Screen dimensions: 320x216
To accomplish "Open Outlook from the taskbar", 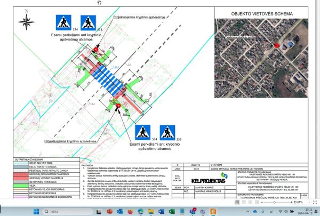I will click(x=120, y=211).
